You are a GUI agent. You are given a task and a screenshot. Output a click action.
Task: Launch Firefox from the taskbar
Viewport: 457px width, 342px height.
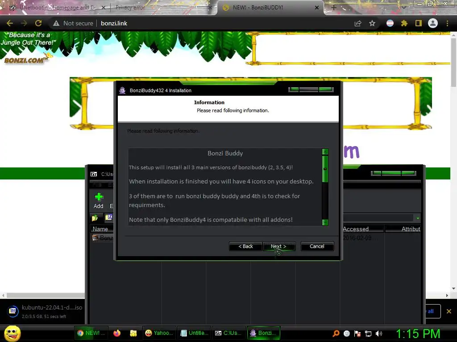coord(117,333)
